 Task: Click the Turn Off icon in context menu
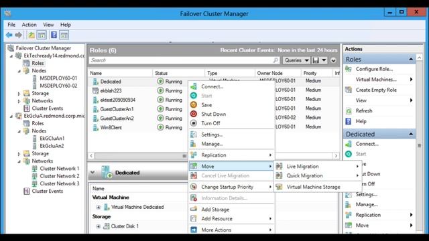194,123
